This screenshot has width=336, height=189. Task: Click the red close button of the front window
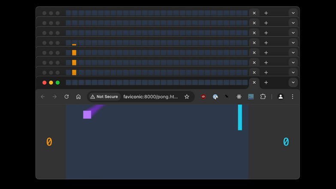pyautogui.click(x=44, y=83)
